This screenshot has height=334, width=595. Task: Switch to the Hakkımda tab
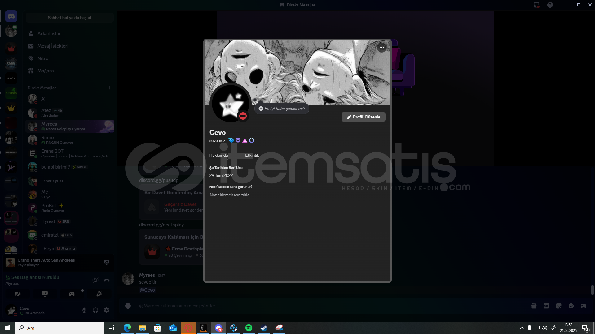[x=218, y=155]
